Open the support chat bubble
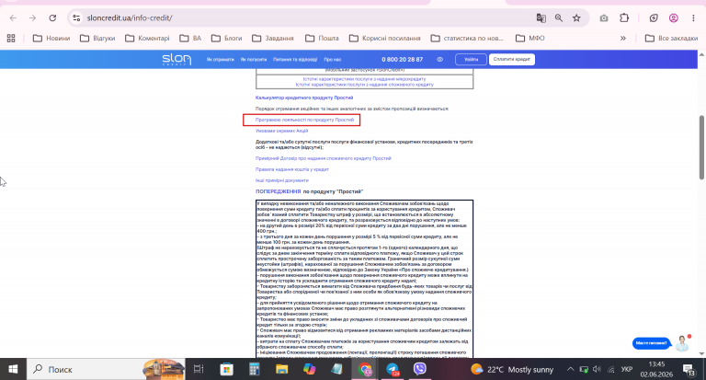This screenshot has width=706, height=380. [651, 343]
